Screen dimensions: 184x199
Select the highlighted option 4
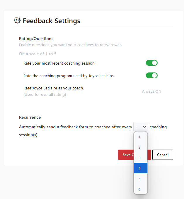[x=140, y=168]
